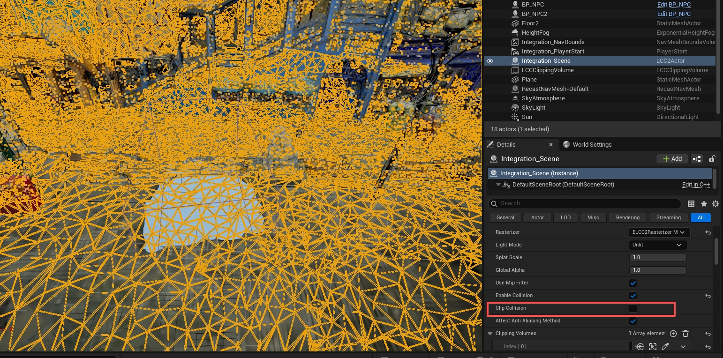Click the Outliner vertical scrollbar
This screenshot has height=358, width=723.
click(718, 56)
